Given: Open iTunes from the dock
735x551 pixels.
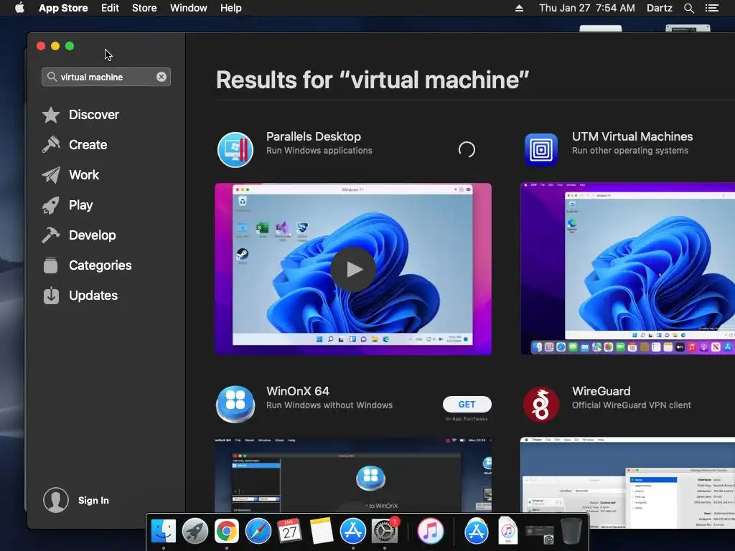Looking at the screenshot, I should (431, 532).
